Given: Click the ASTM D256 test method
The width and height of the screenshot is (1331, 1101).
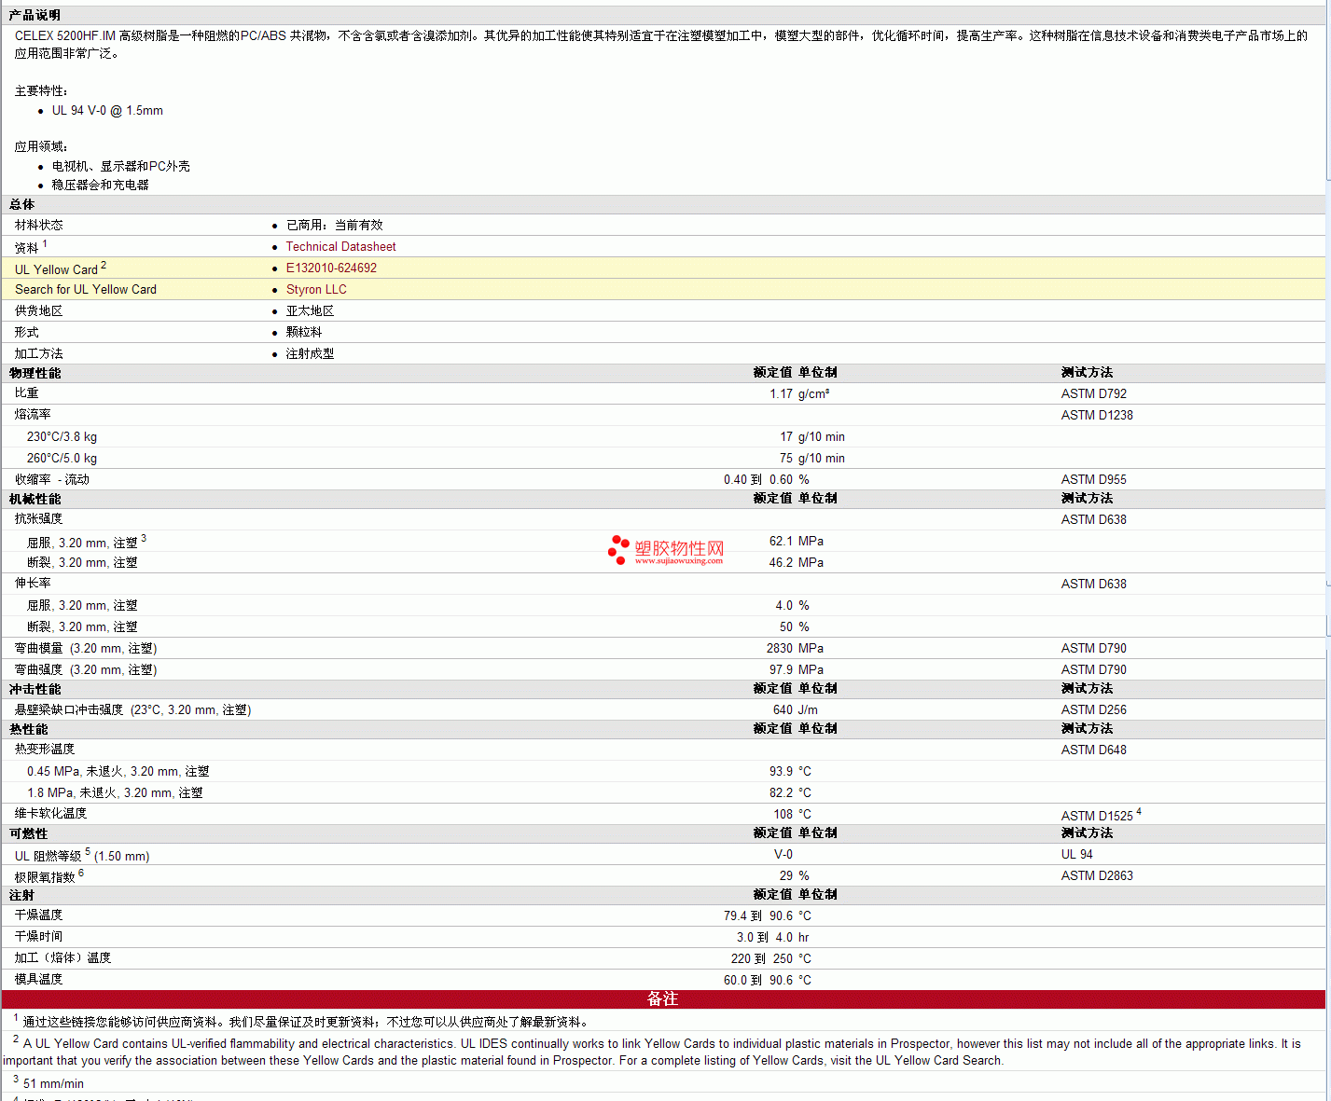Looking at the screenshot, I should 1094,710.
